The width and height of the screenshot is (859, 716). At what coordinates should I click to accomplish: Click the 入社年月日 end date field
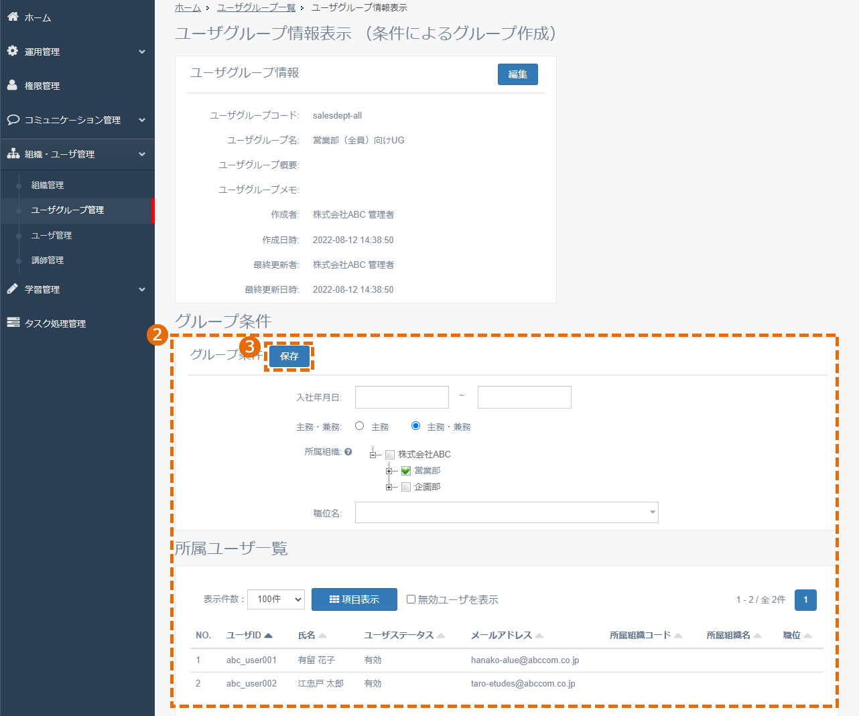pos(525,397)
